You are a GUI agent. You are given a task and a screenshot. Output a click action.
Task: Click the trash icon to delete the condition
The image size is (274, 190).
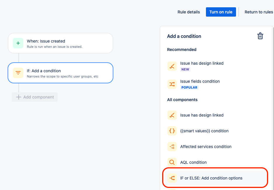(260, 36)
